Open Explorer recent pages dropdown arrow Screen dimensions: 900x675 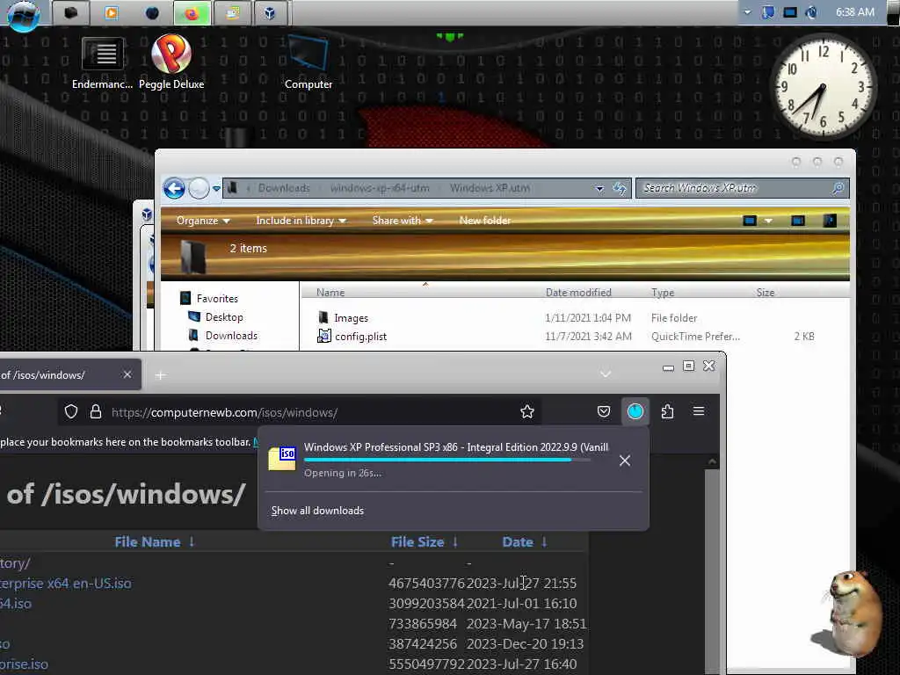[x=216, y=188]
